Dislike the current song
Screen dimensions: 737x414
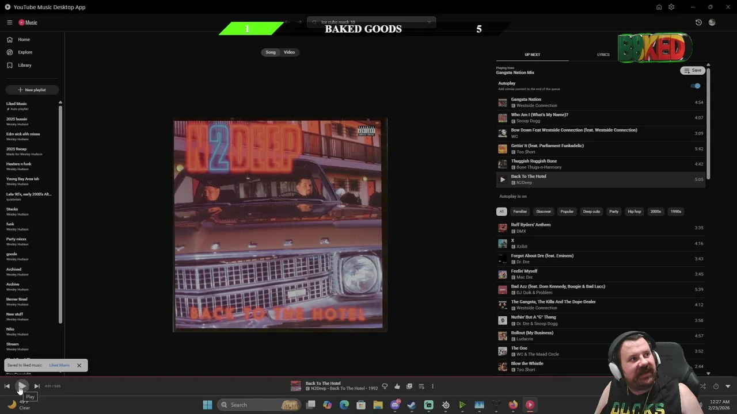(385, 386)
